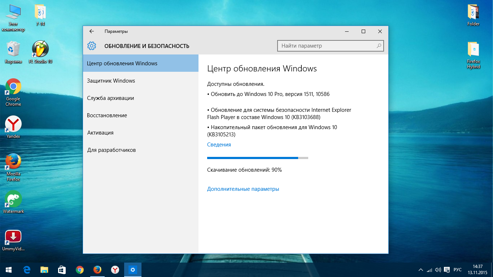Open the Action Center notifications icon
493x277 pixels.
[447, 270]
